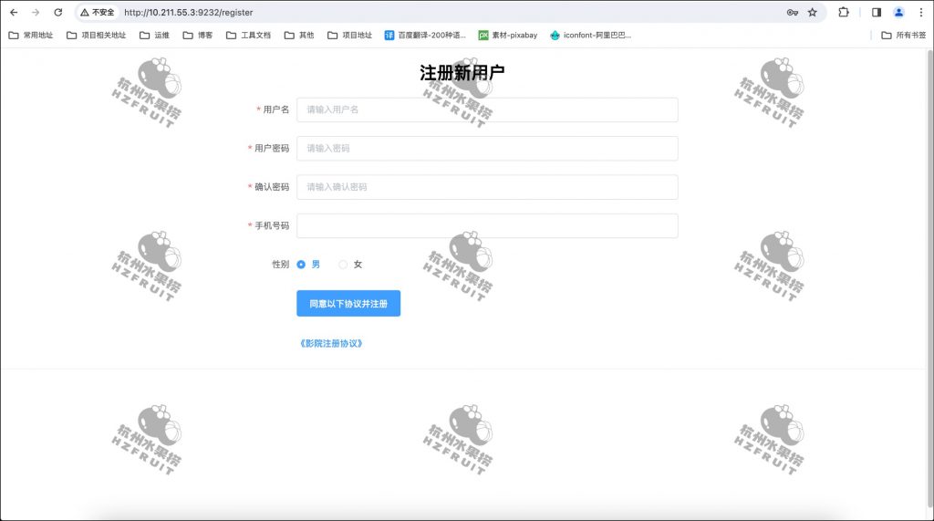
Task: Click the address bar URL
Action: (x=188, y=12)
